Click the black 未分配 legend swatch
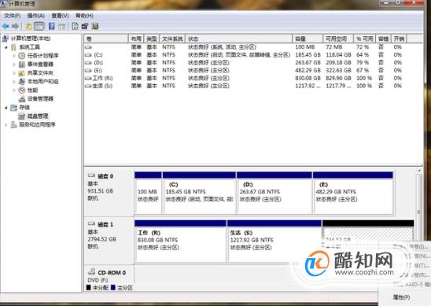Screen dimensions: 431x306 (x=88, y=288)
